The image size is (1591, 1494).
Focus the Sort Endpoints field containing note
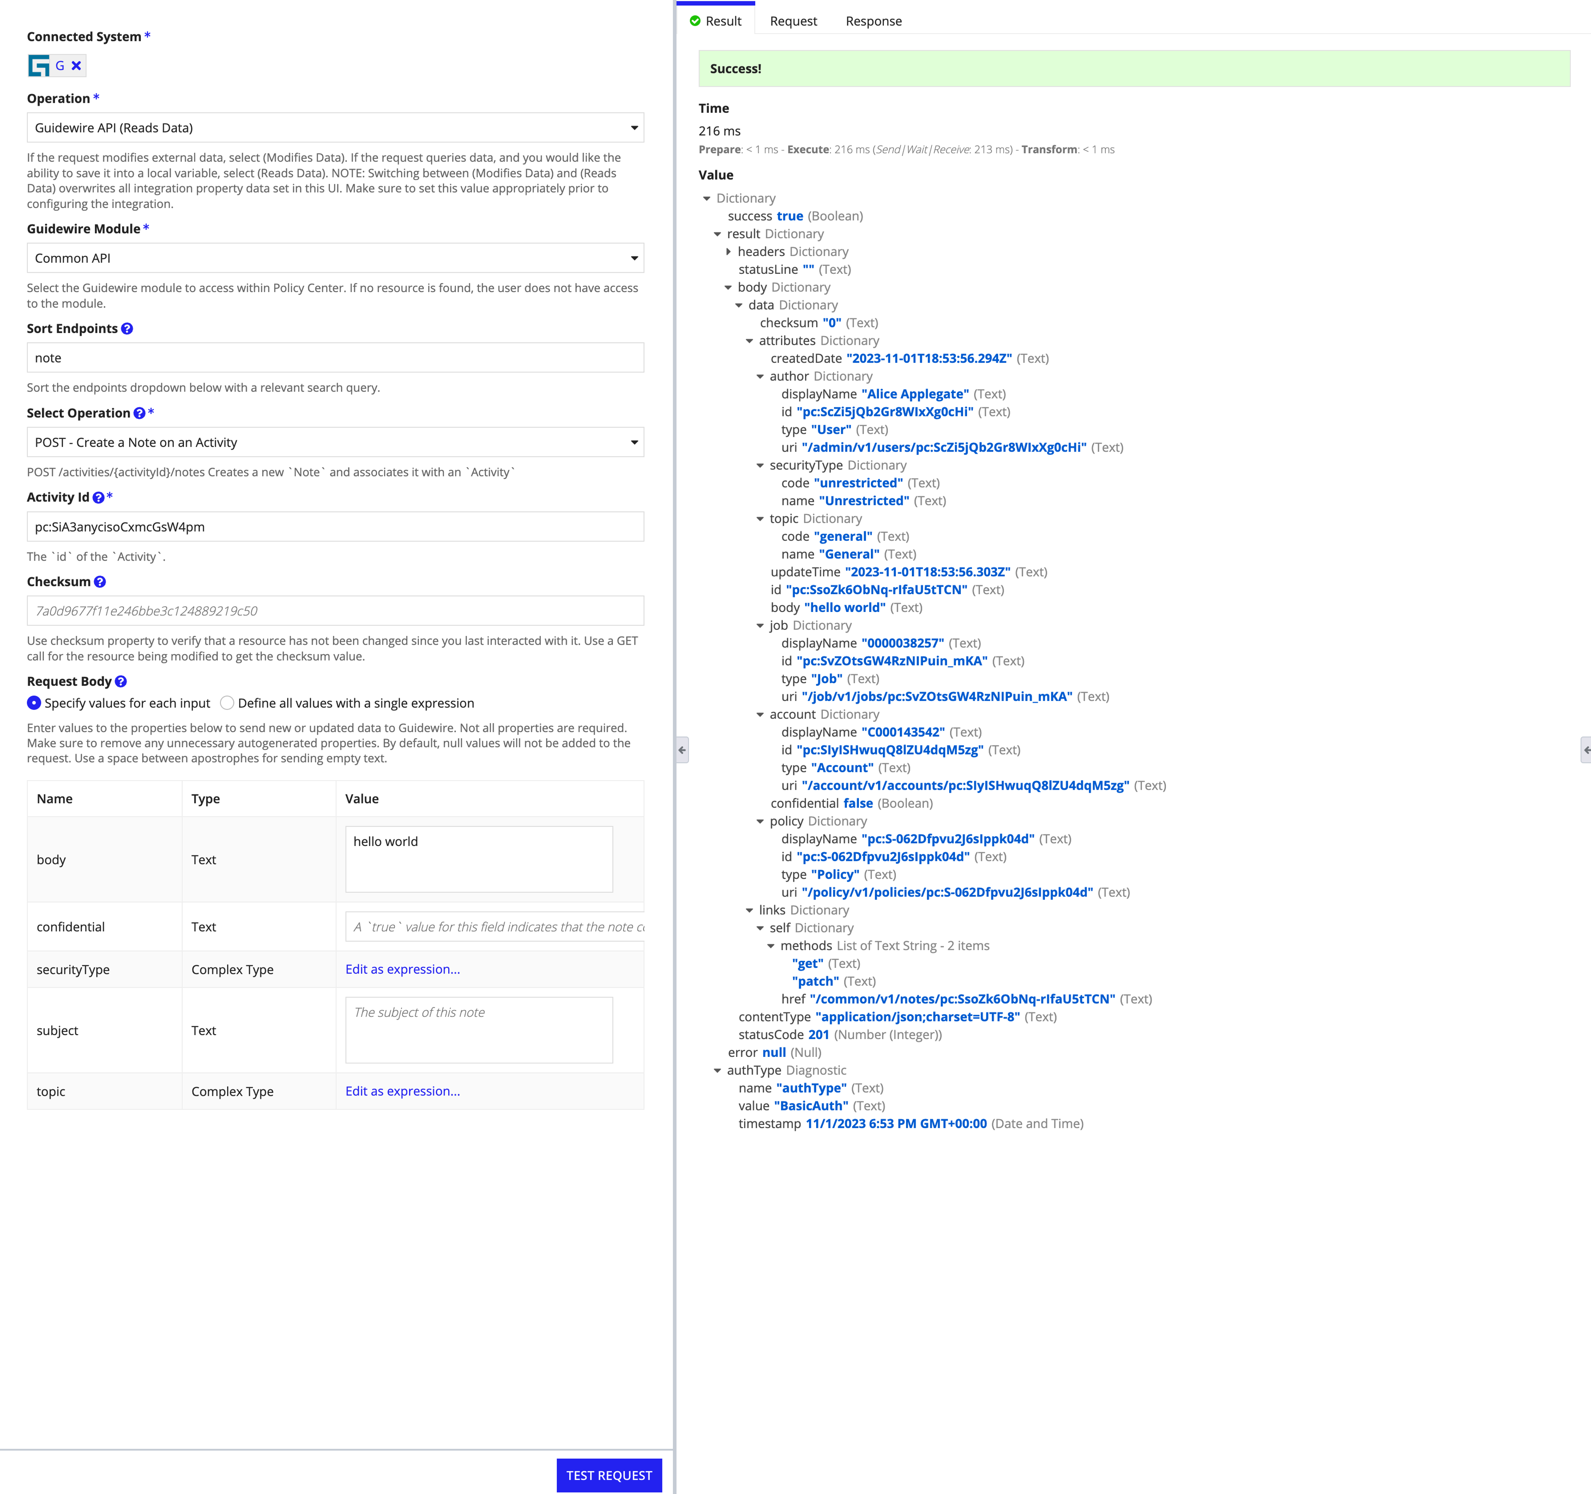click(335, 358)
